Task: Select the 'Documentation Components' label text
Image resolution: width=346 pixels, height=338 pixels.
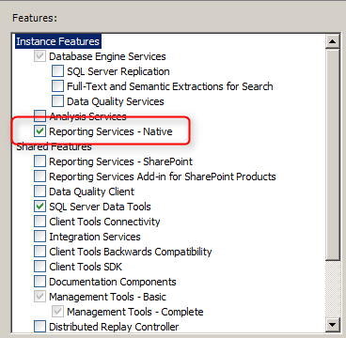Action: (113, 282)
